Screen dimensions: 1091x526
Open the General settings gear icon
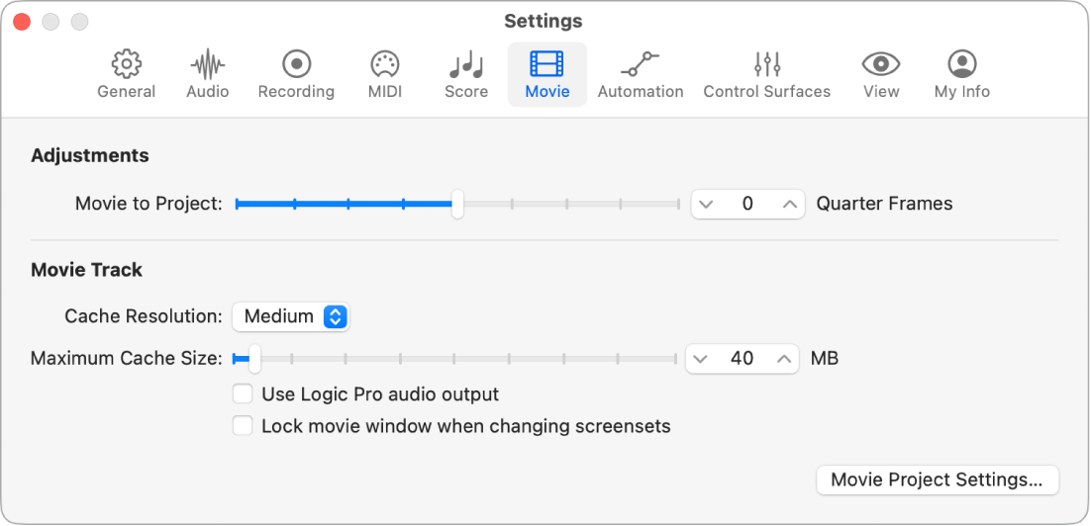point(126,65)
